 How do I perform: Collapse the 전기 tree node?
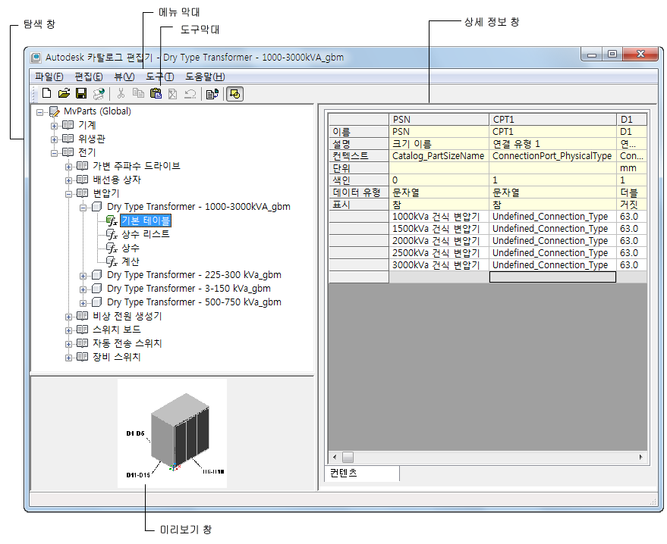54,153
